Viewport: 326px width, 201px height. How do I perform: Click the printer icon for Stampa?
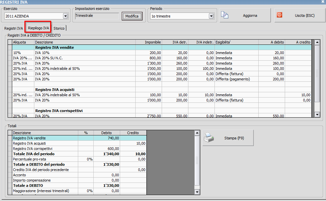coord(209,138)
